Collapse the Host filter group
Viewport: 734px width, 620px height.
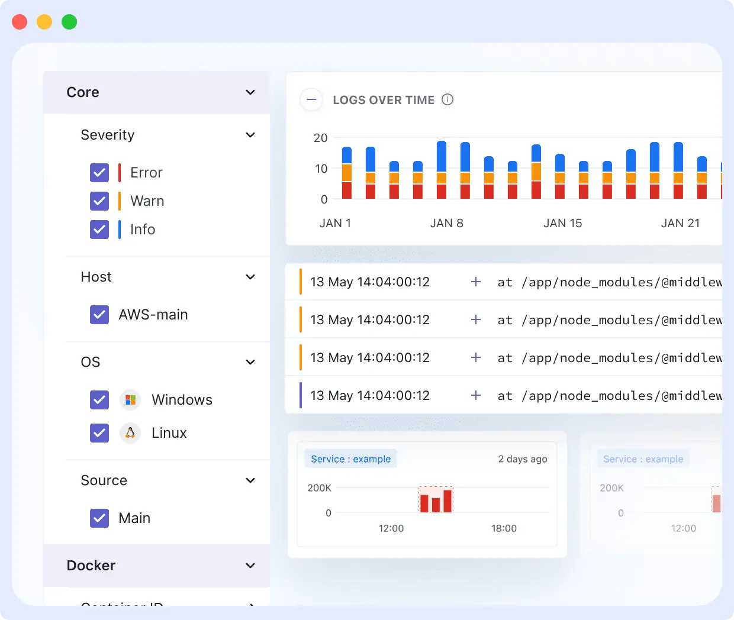tap(250, 277)
